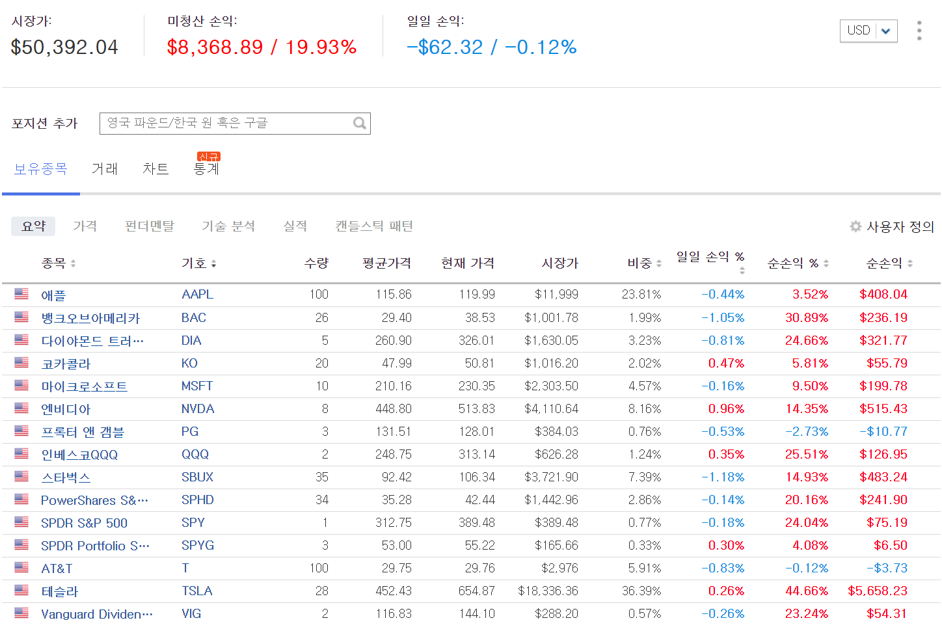Viewport: 942px width, 629px height.
Task: Select the 실적 sub-tab
Action: (295, 226)
